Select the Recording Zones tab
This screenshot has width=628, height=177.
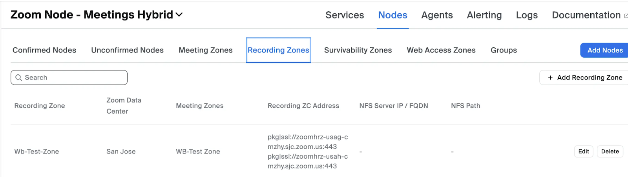[x=278, y=50]
